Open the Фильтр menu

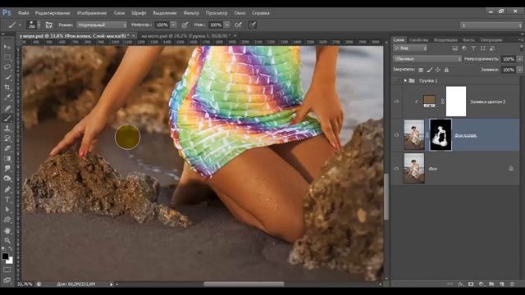191,13
